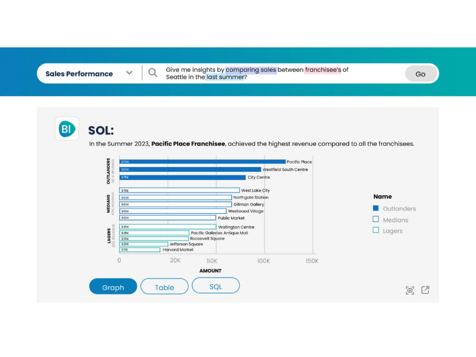476x357 pixels.
Task: Select the City Centre bar
Action: click(x=182, y=177)
